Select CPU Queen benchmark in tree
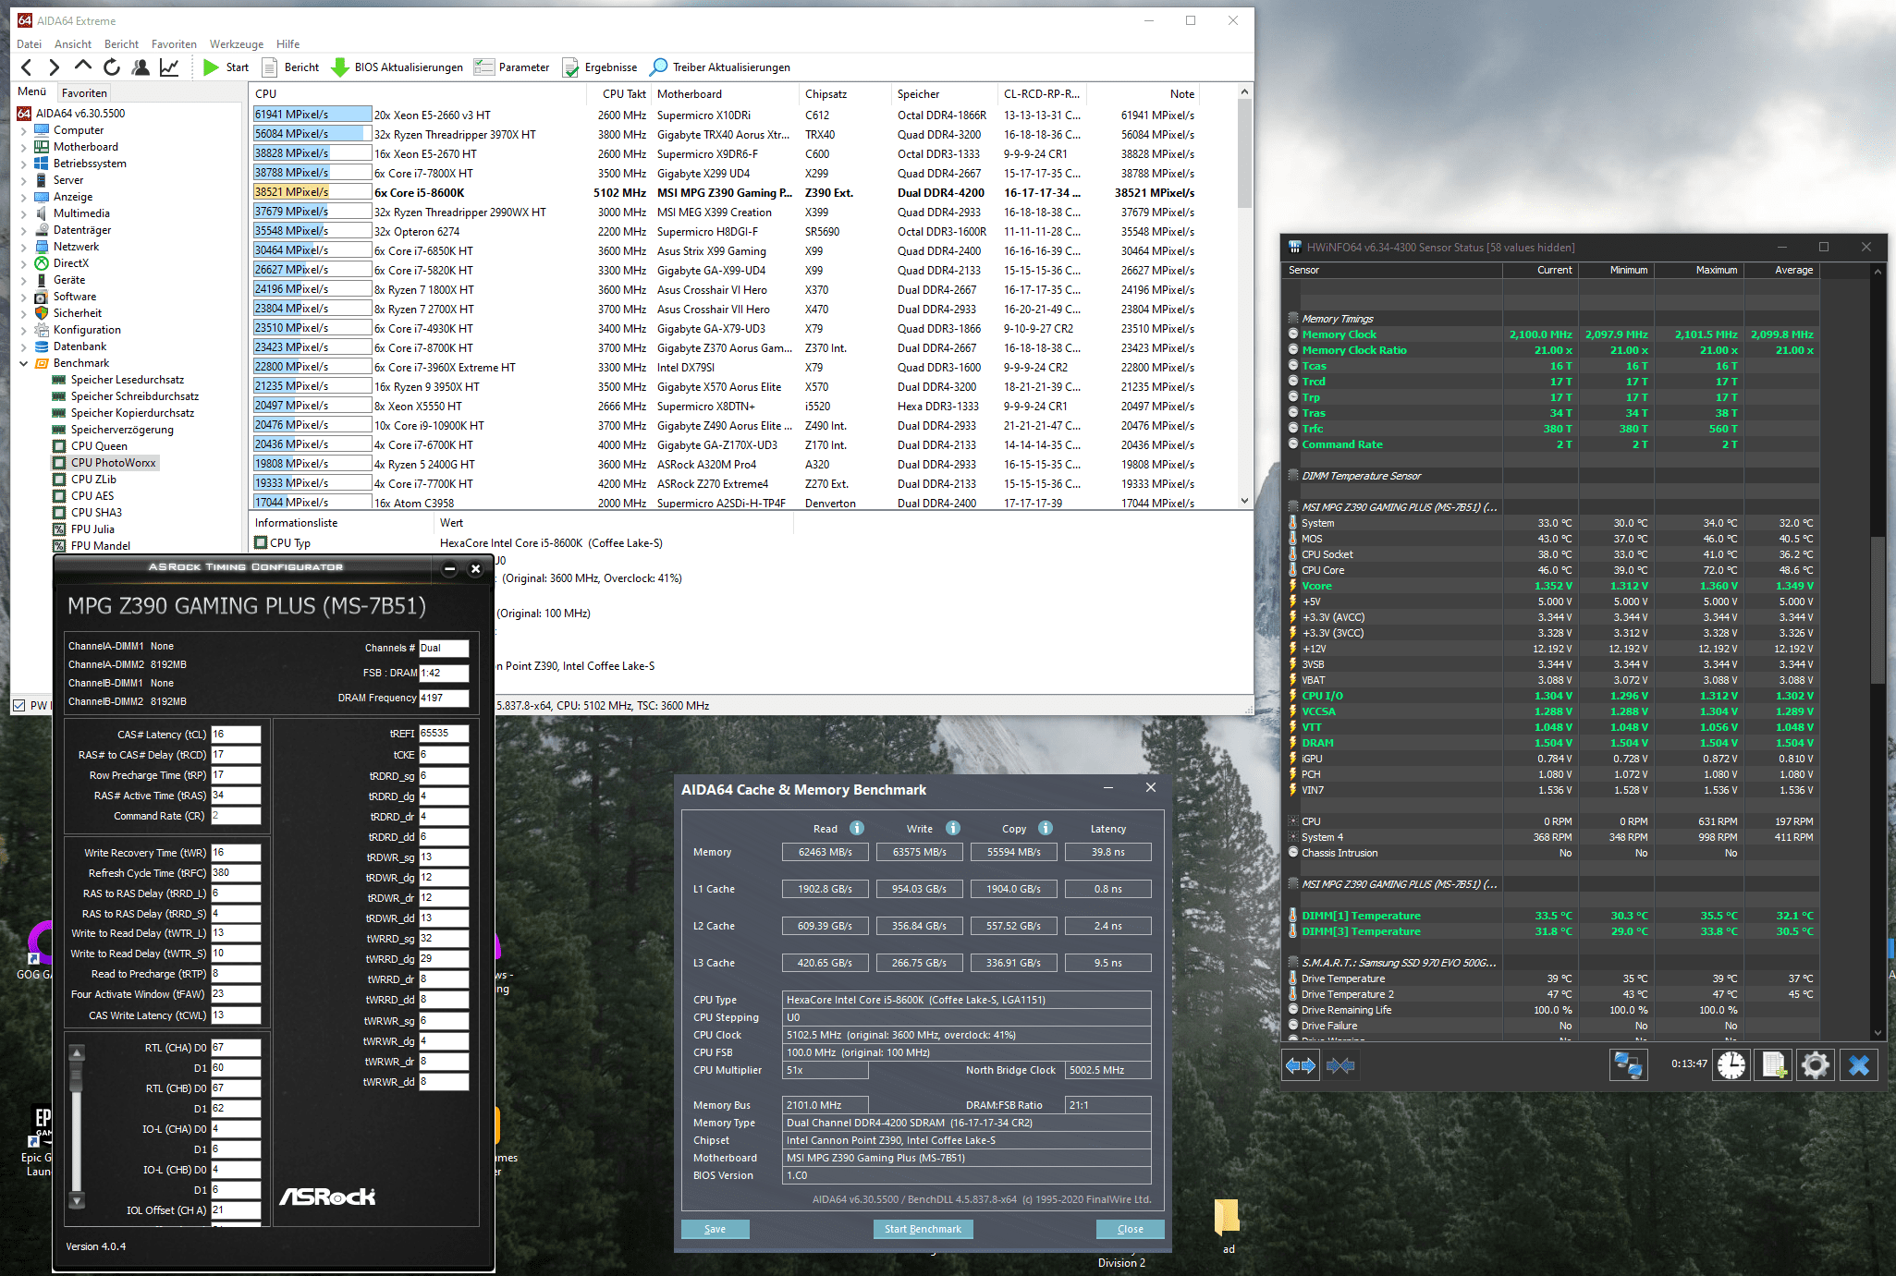Screen dimensions: 1896x1276 point(99,446)
